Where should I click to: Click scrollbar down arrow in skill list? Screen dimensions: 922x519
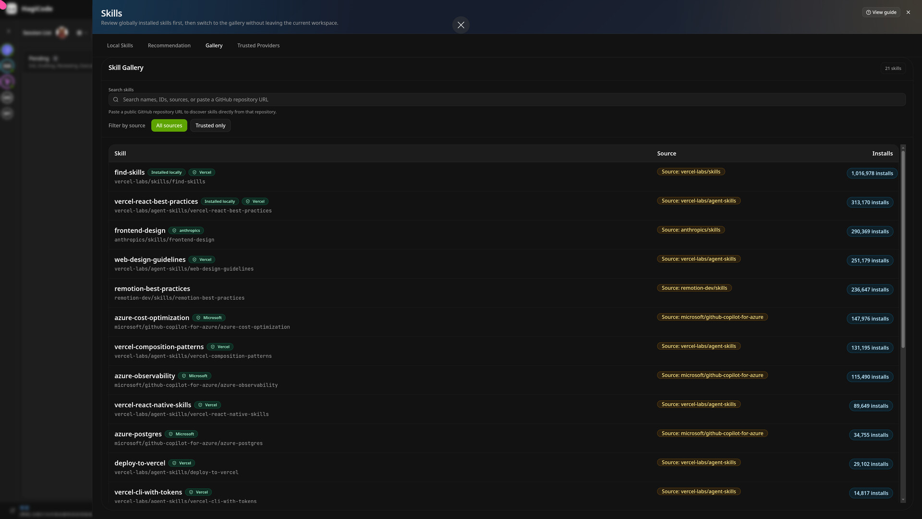903,500
